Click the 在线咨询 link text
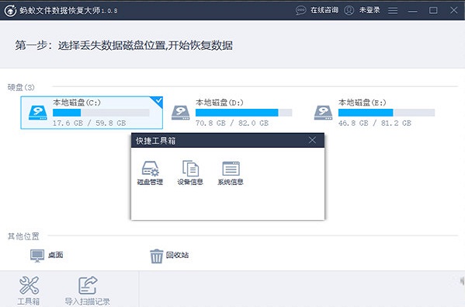The image size is (465, 307). tap(324, 10)
